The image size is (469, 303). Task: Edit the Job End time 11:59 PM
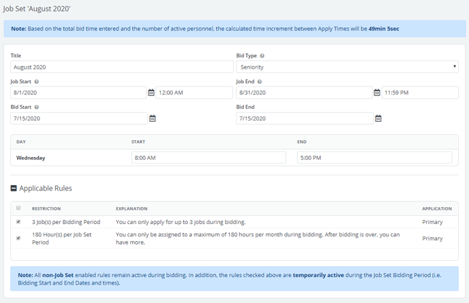pos(419,93)
